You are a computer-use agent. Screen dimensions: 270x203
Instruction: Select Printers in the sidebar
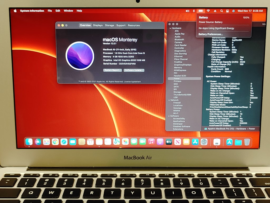point(177,81)
